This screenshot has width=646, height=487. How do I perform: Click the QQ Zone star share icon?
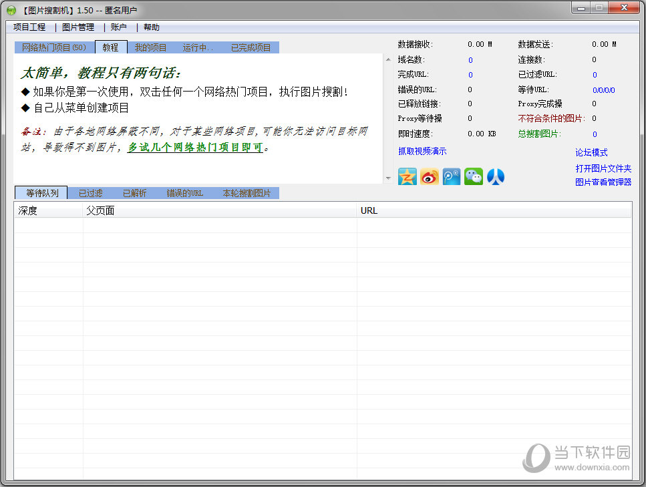pos(407,177)
